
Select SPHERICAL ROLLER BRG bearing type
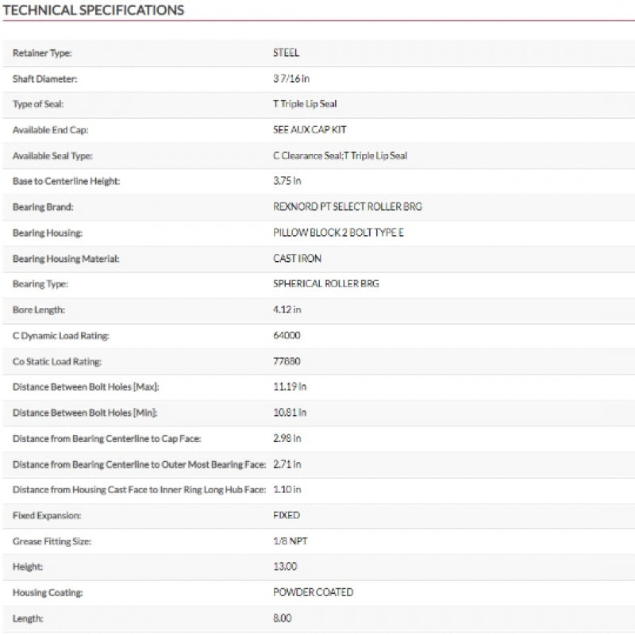pos(325,283)
